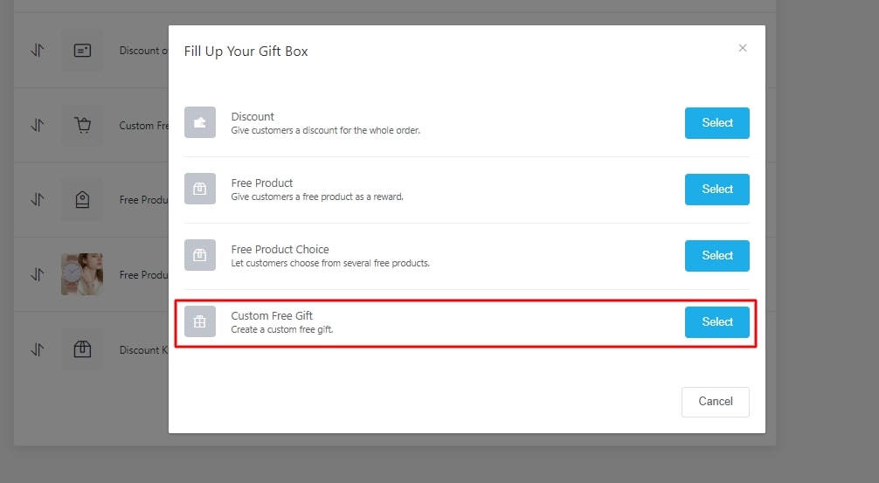879x483 pixels.
Task: Click the Free Product gift icon in the dialog
Action: [x=199, y=190]
